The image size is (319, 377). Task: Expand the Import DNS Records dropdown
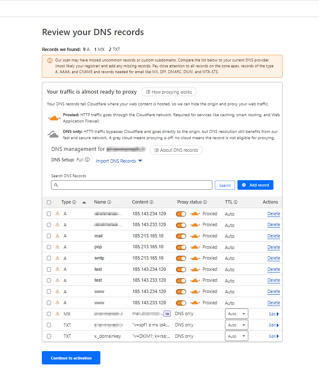(119, 161)
